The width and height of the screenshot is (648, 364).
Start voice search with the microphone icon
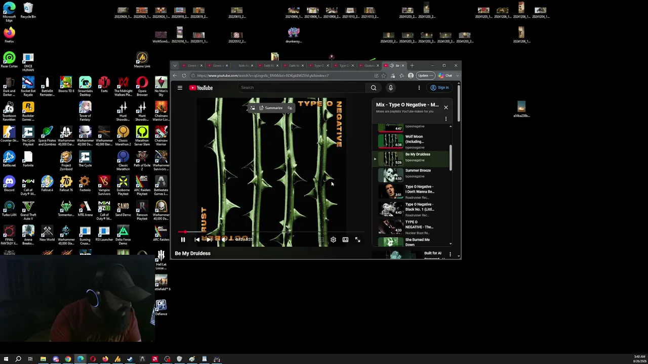(x=390, y=88)
